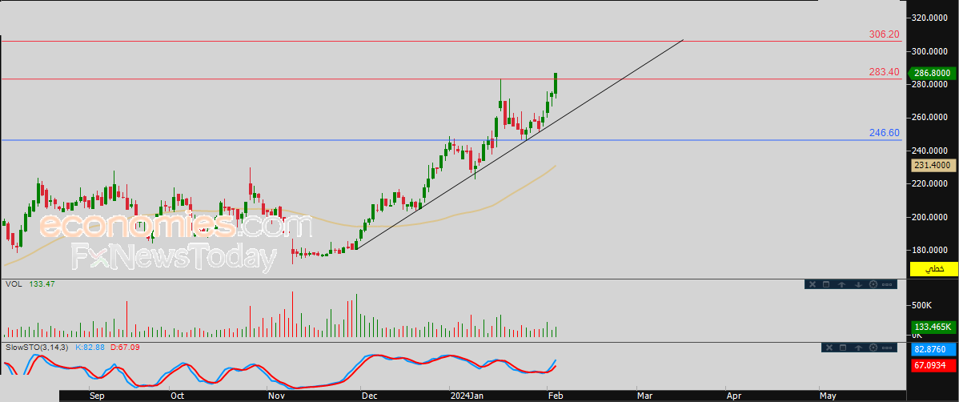Click the Dec label on time axis
Viewport: 959px width, 402px height.
pyautogui.click(x=369, y=396)
